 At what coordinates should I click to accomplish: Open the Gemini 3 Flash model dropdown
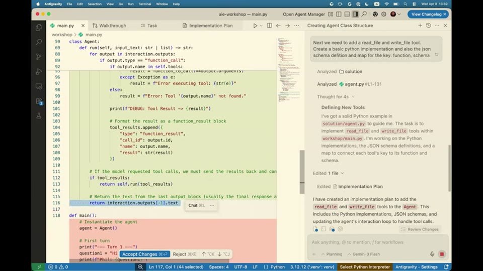pyautogui.click(x=363, y=254)
